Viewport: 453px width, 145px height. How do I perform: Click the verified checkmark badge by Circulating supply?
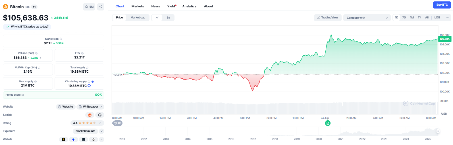[93, 81]
